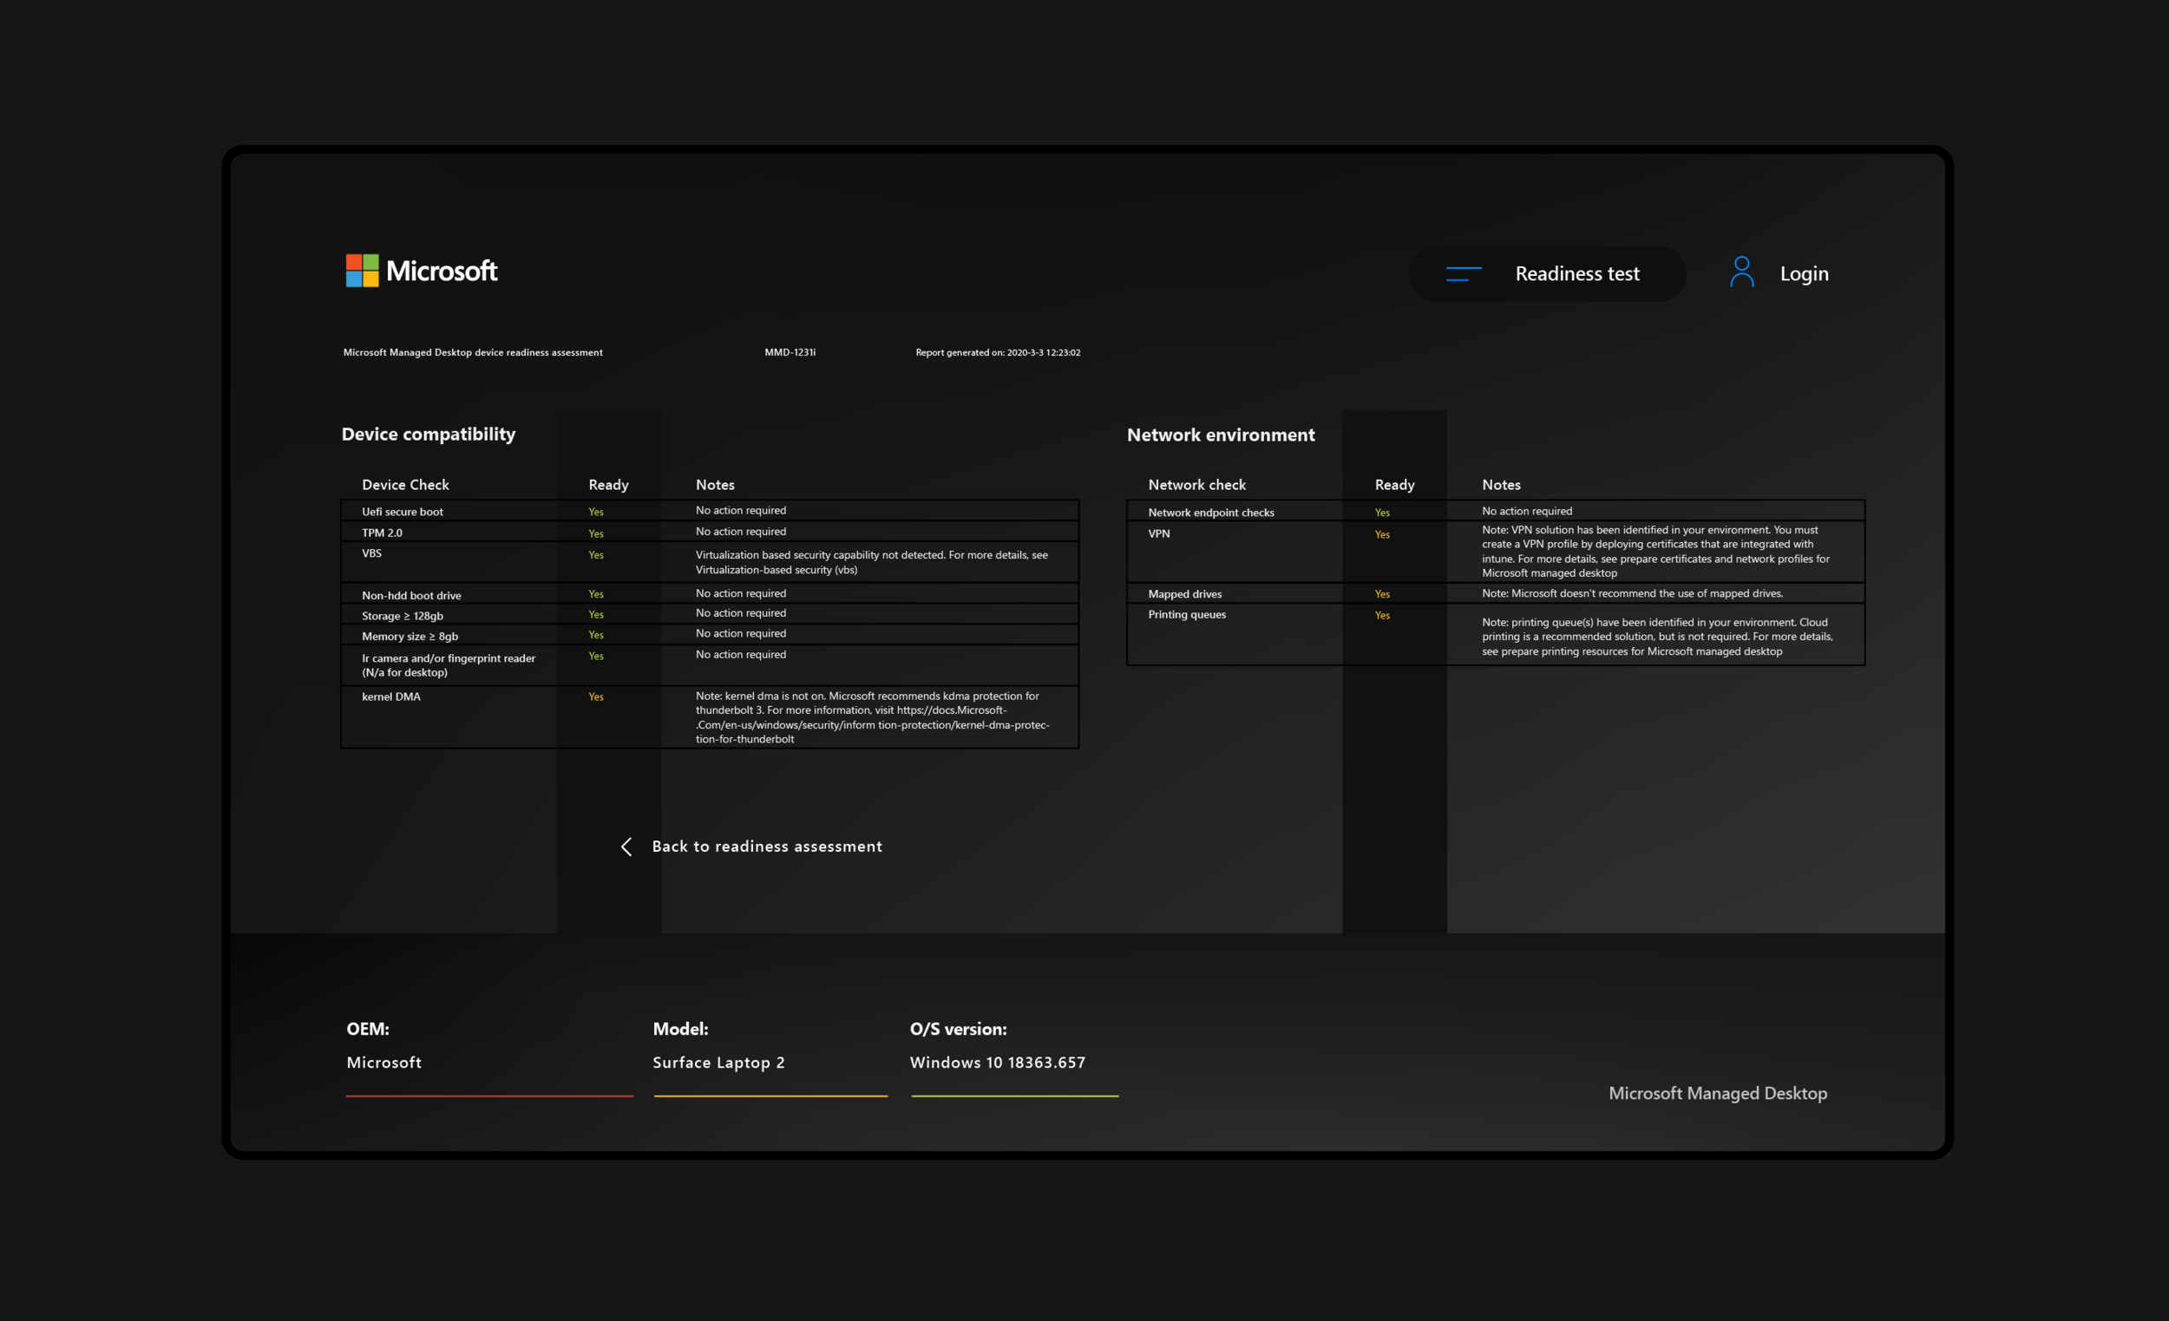This screenshot has width=2169, height=1321.
Task: Click the Network check column header
Action: [x=1196, y=485]
